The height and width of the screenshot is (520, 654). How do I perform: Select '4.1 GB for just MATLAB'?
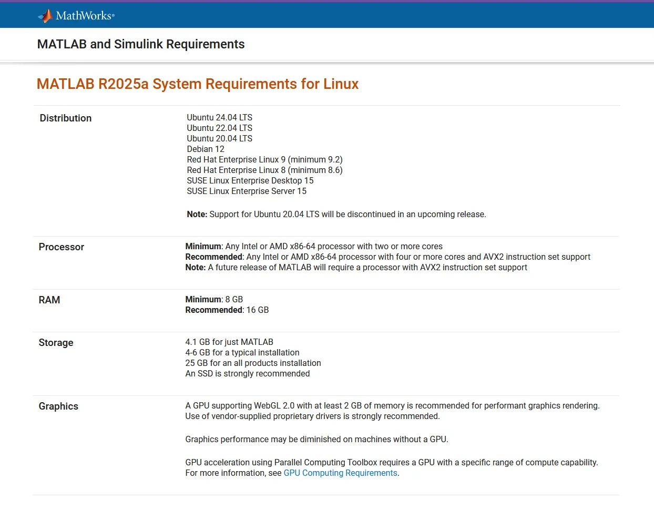tap(229, 342)
